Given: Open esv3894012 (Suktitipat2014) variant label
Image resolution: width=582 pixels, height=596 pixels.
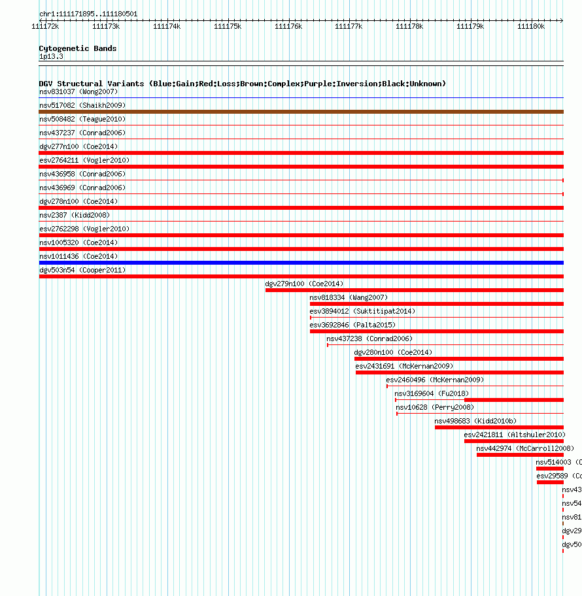Looking at the screenshot, I should (362, 311).
